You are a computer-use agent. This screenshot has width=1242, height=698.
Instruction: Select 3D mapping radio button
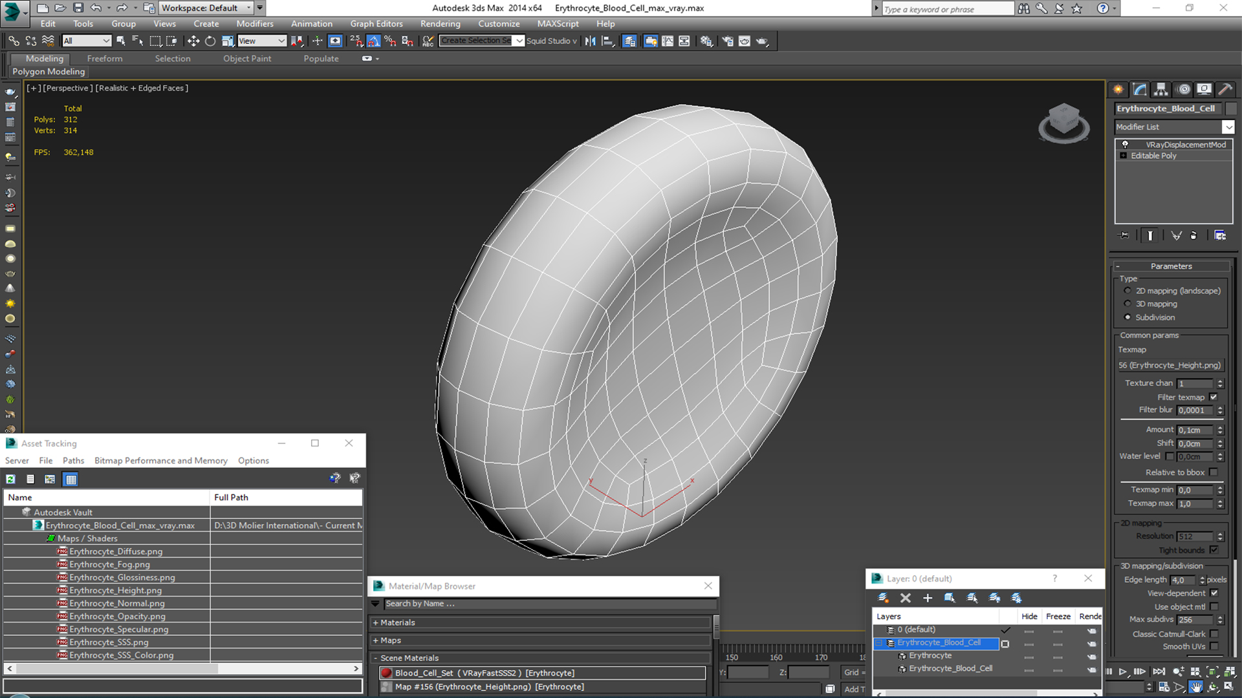[x=1128, y=304]
